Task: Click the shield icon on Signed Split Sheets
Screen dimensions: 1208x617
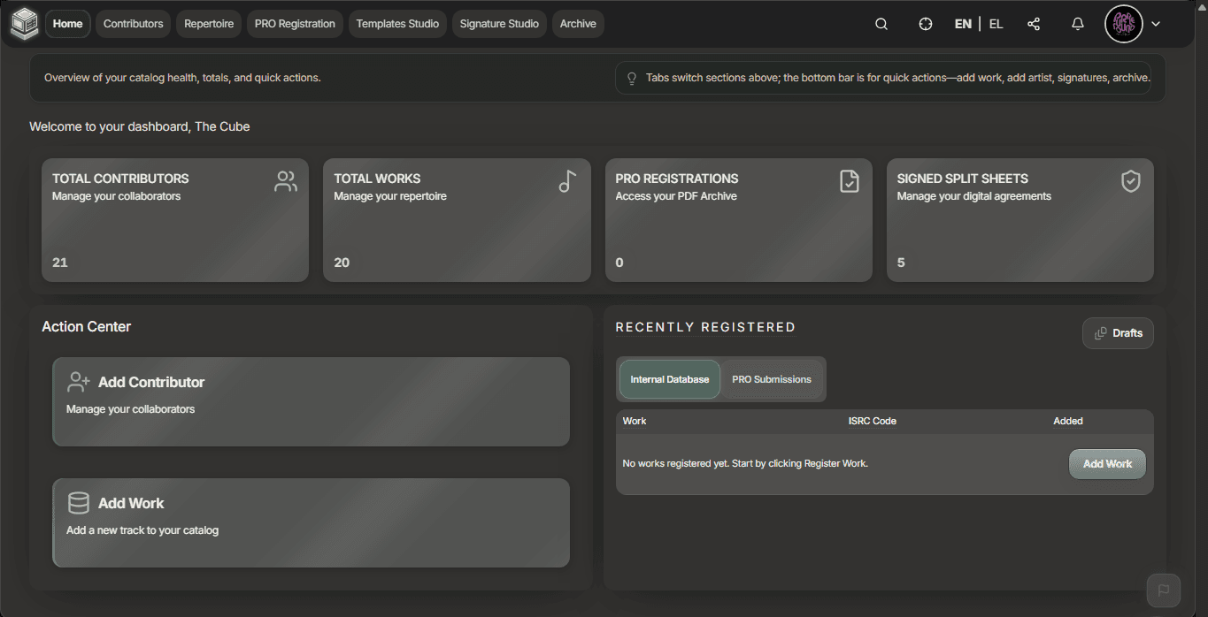Action: click(1131, 181)
